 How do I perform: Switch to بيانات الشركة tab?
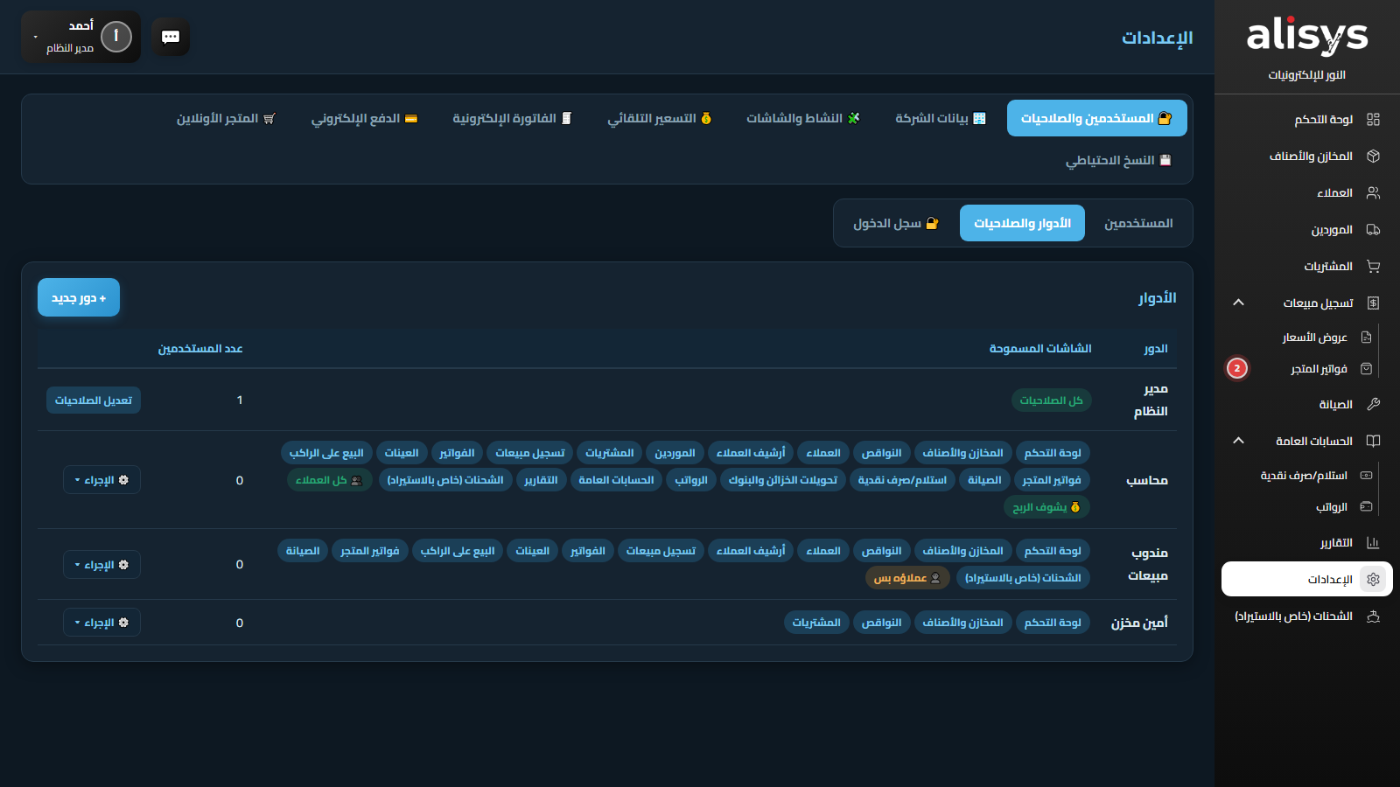point(941,118)
